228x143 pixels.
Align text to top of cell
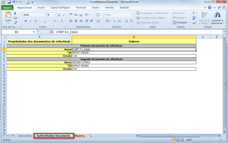71,15
